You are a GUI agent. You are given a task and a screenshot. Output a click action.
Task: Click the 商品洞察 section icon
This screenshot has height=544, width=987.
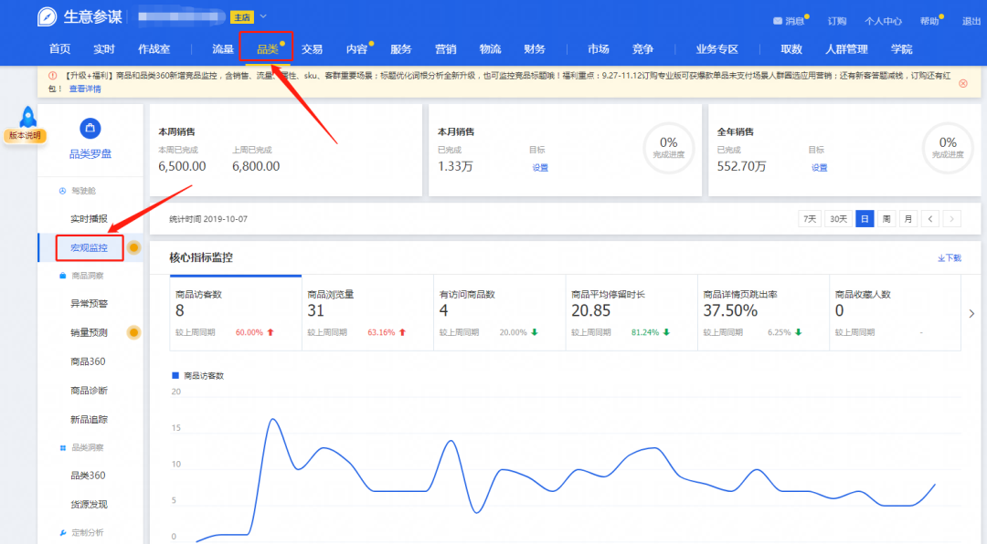coord(61,275)
